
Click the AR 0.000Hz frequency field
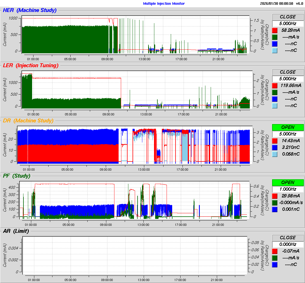pos(288,244)
